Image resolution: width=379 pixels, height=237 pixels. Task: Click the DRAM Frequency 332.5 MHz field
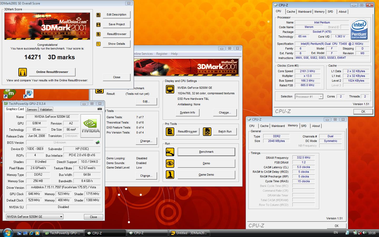tap(304, 158)
